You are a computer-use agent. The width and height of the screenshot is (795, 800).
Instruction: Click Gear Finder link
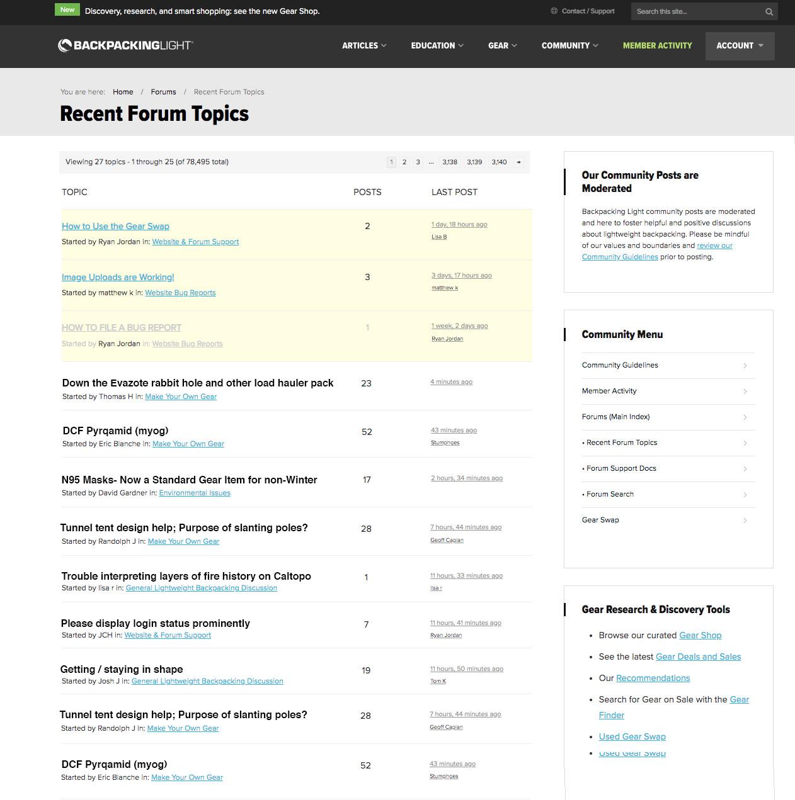coord(674,707)
